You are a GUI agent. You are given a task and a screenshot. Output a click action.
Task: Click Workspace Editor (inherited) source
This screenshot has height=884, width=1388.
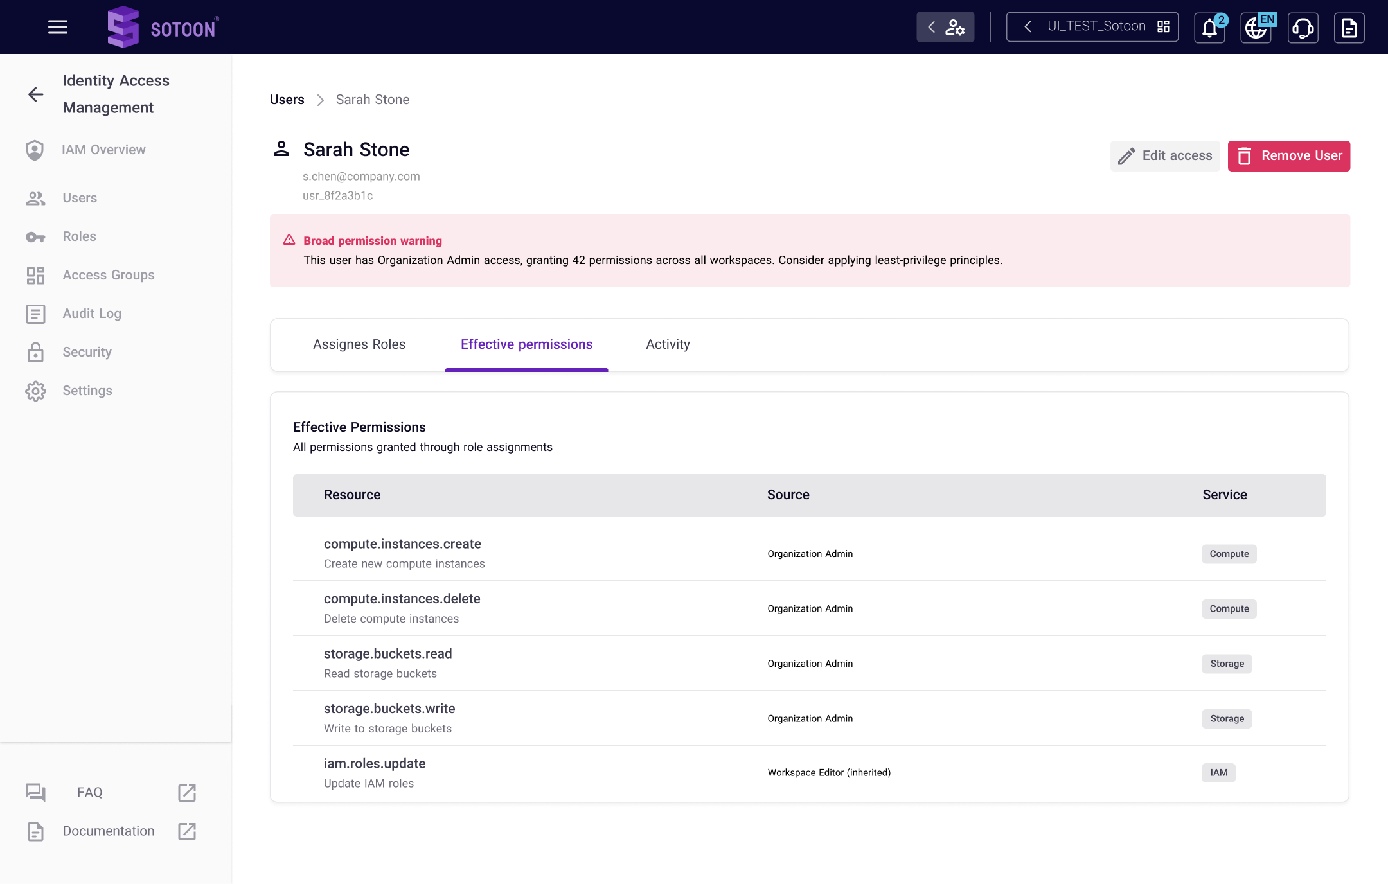tap(829, 773)
